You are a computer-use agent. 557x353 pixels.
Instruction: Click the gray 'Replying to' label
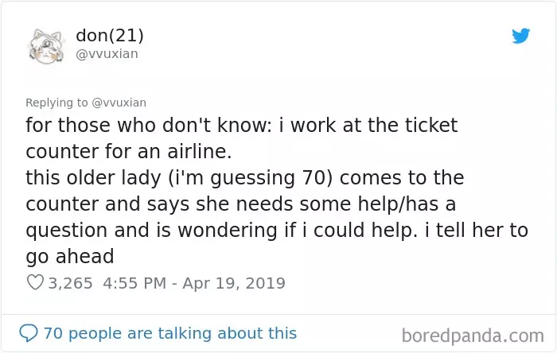56,103
